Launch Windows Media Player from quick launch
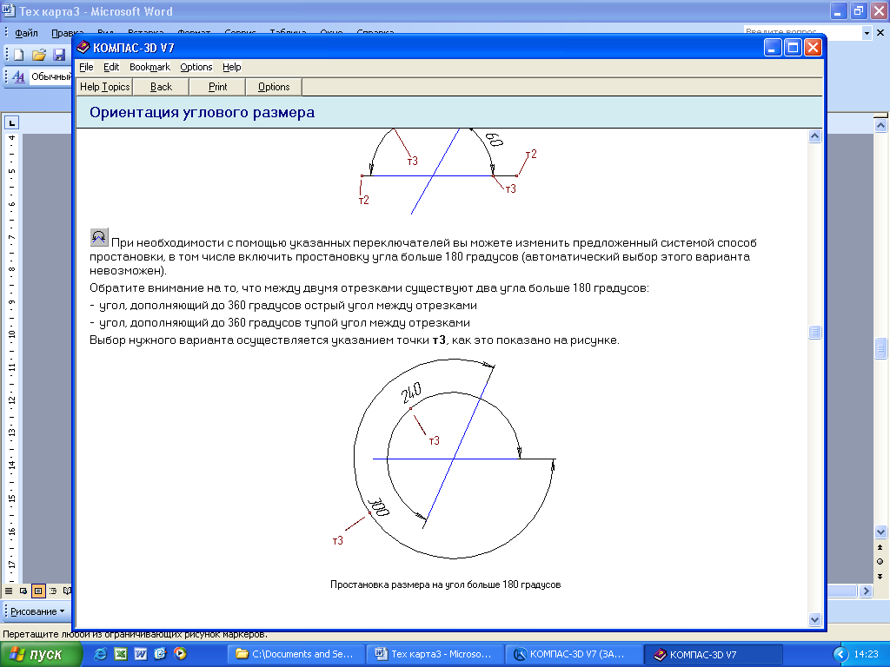This screenshot has width=890, height=667. tap(180, 654)
